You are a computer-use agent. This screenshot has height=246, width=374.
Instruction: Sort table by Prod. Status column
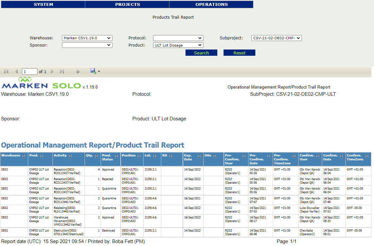point(116,156)
